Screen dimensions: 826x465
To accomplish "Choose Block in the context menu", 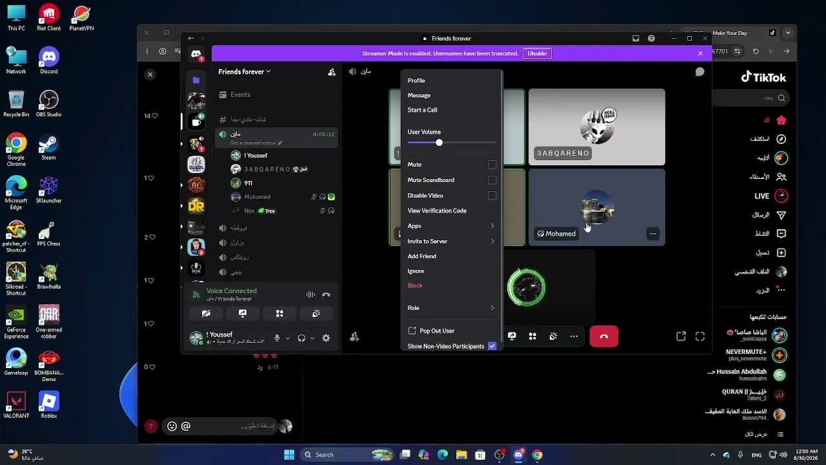I will [x=451, y=285].
